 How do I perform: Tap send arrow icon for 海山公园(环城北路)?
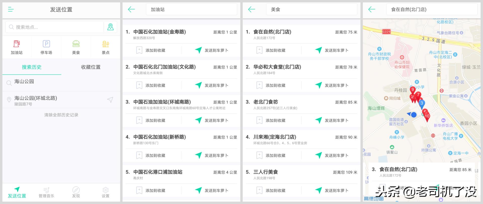pos(110,100)
